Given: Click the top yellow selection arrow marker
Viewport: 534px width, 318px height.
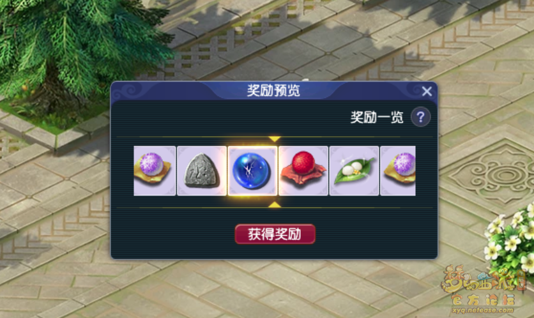Looking at the screenshot, I should tap(275, 139).
